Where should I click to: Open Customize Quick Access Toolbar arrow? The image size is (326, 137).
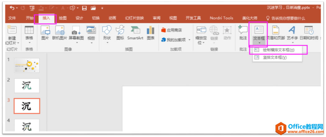pyautogui.click(x=102, y=8)
